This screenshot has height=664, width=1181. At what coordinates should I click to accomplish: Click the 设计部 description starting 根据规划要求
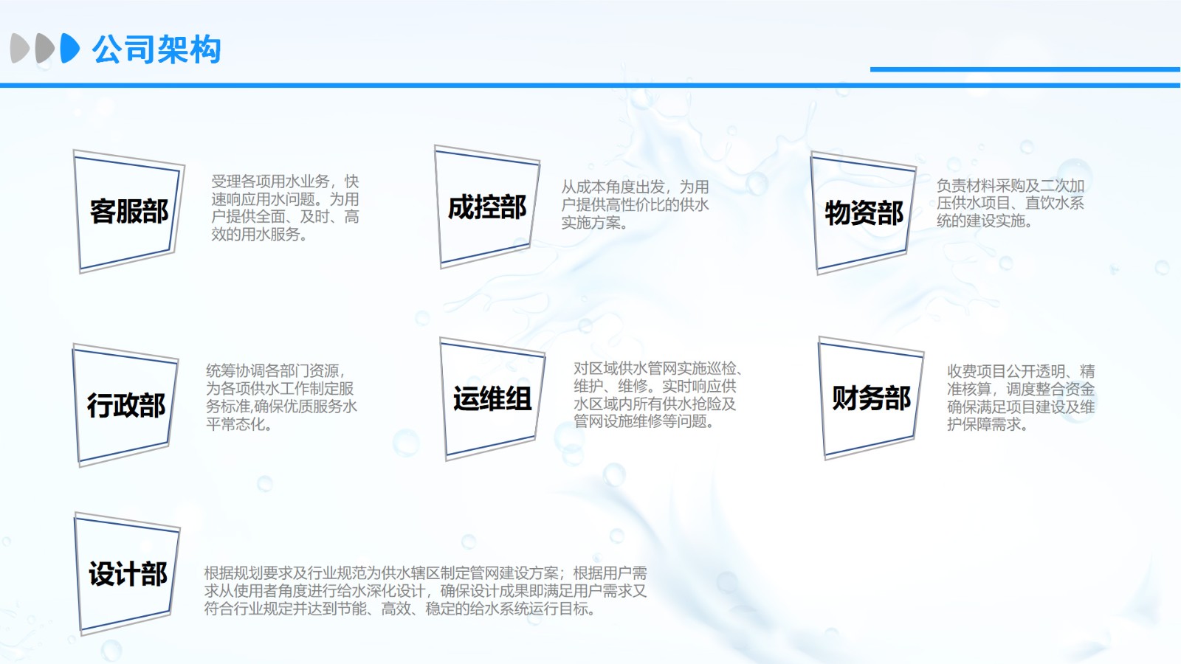coord(425,591)
